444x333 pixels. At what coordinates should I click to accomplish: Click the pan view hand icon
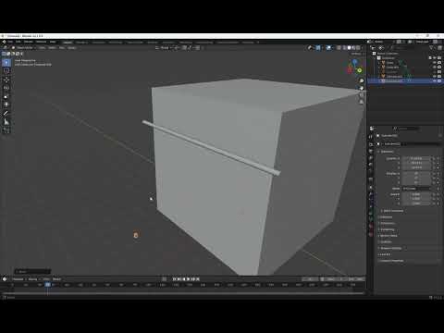pyautogui.click(x=362, y=88)
